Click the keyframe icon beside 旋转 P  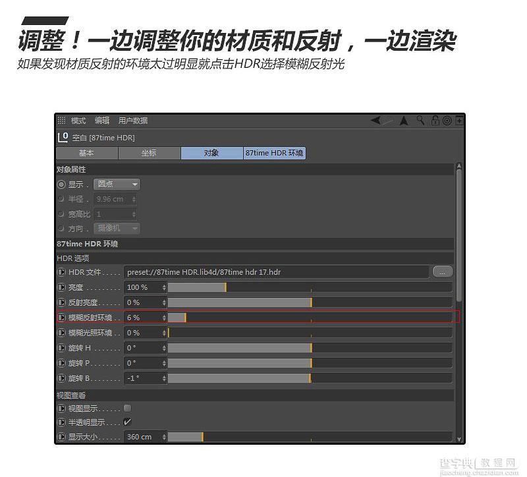(61, 363)
